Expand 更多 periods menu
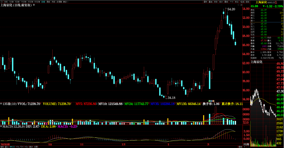 (x=65, y=2)
